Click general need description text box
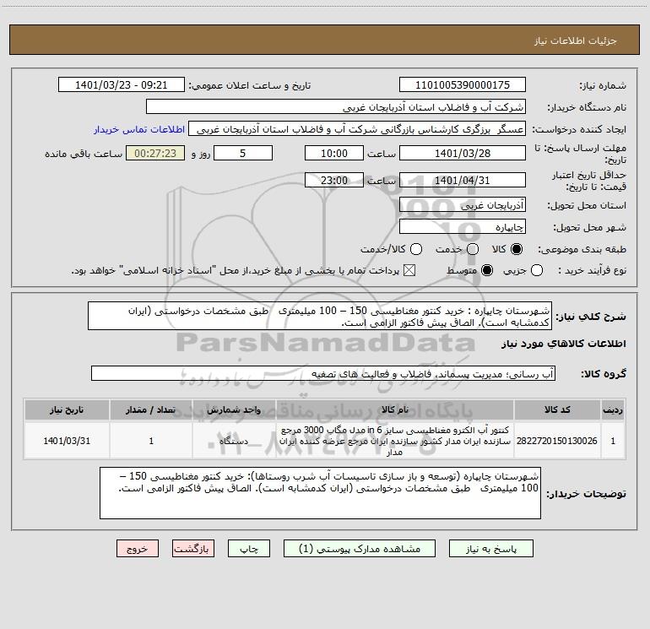 click(320, 316)
